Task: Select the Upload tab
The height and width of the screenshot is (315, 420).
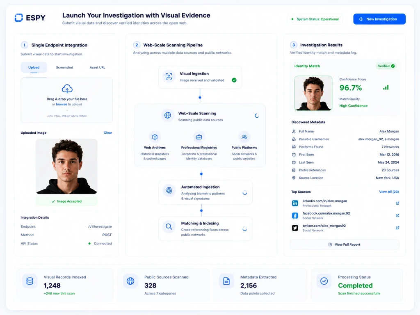Action: pos(34,68)
